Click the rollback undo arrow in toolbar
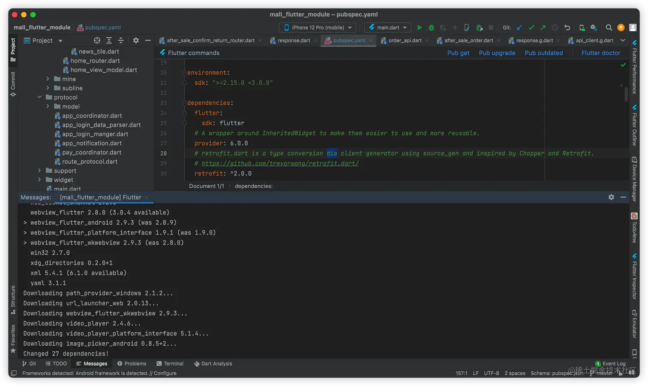The image size is (648, 386). coord(567,27)
